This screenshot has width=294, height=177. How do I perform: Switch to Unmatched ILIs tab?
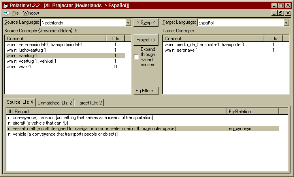(x=55, y=103)
